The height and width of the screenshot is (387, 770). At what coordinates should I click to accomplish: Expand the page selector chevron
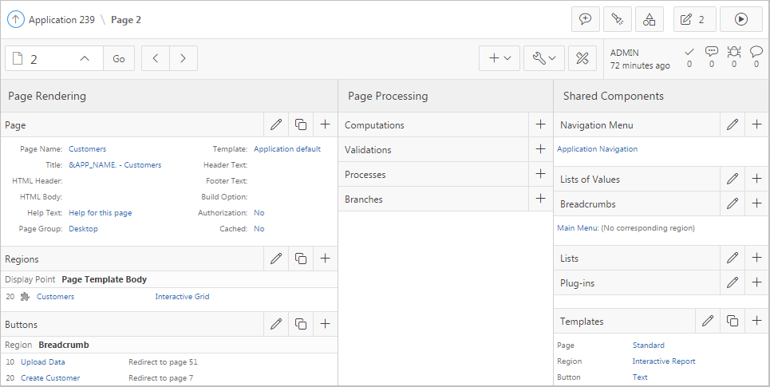85,58
